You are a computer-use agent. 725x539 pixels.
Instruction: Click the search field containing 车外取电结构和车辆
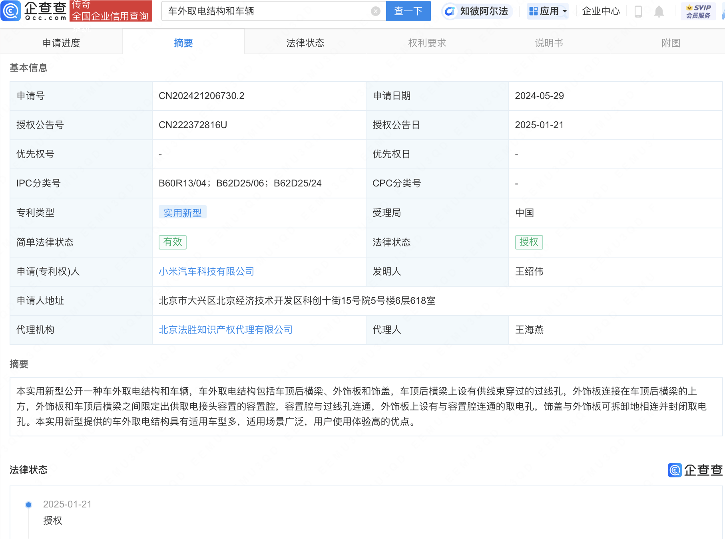(x=268, y=11)
